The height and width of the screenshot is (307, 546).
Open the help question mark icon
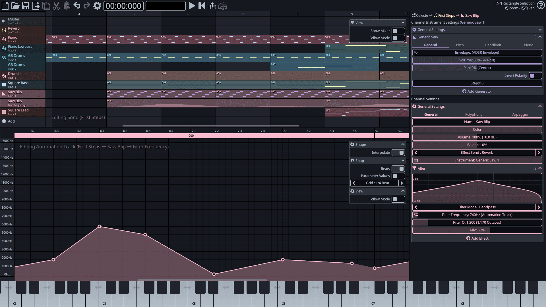541,6
